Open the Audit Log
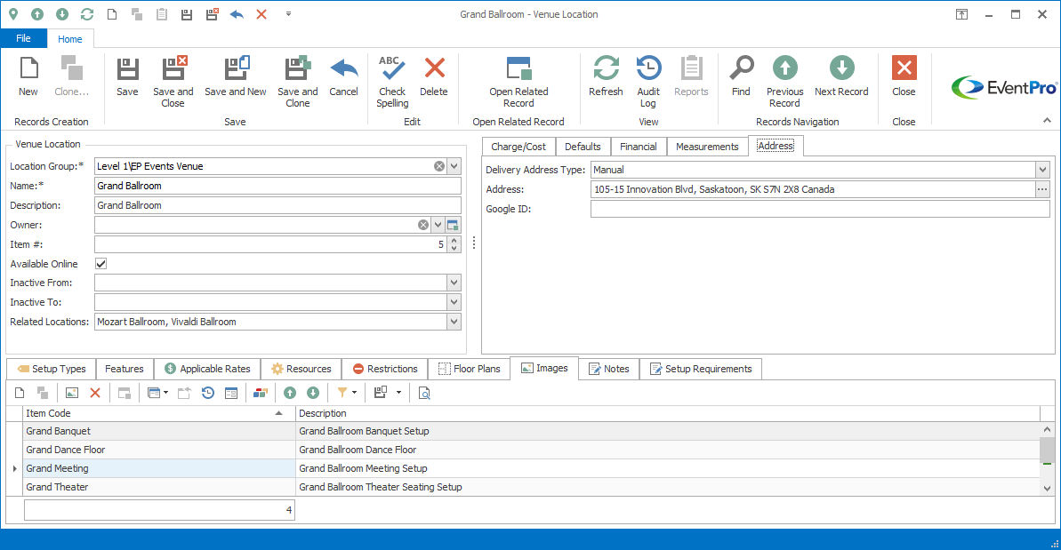 click(x=648, y=82)
